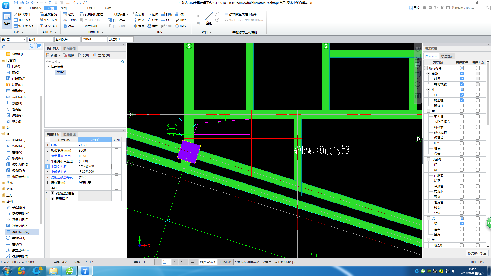
Task: Click the 下部受力筋 value cell
Action: (x=95, y=166)
